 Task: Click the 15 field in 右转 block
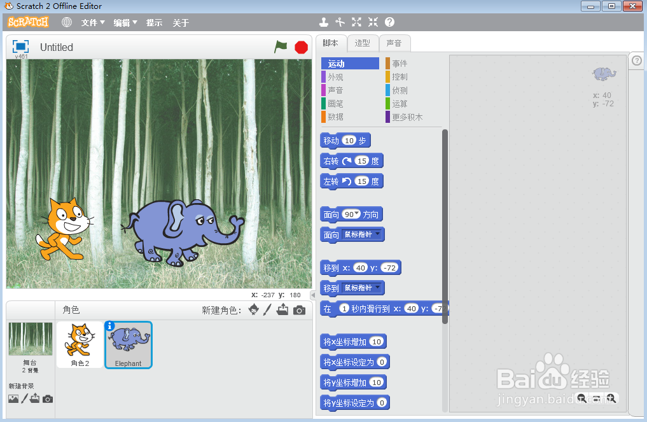(x=362, y=160)
